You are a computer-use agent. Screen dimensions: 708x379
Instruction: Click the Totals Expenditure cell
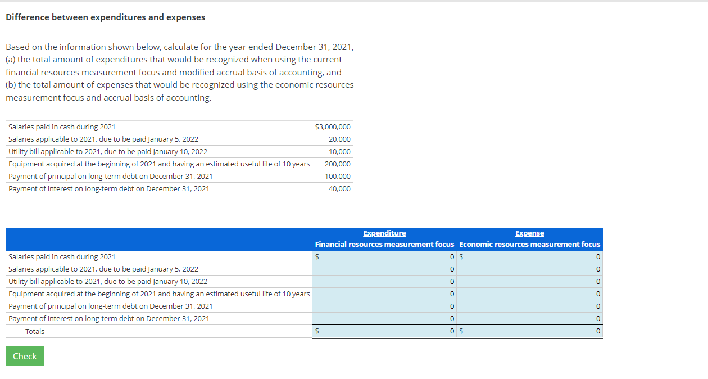click(x=385, y=332)
